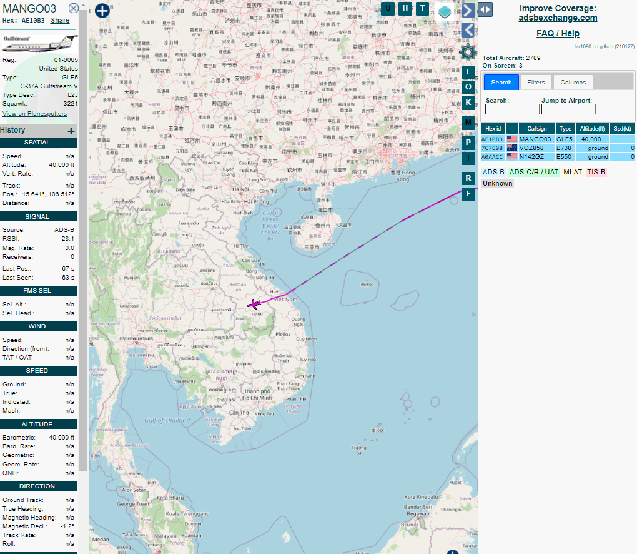Click the ADS-B legend label

[493, 172]
